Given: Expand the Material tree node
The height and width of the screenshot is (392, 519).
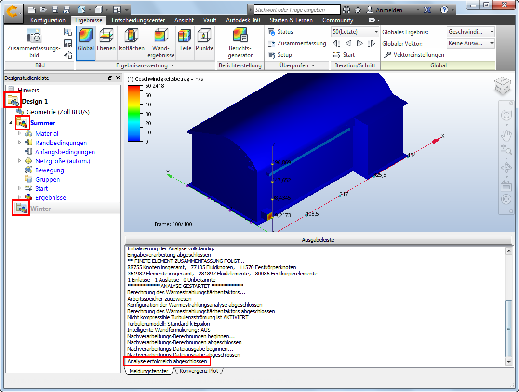Looking at the screenshot, I should tap(20, 133).
